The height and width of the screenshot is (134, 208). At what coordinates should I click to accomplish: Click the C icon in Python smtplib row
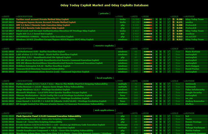[x=164, y=84]
